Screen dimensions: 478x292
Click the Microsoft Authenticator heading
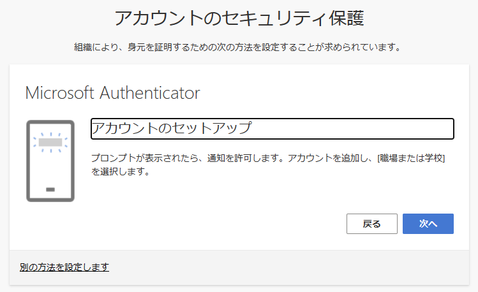pyautogui.click(x=113, y=93)
